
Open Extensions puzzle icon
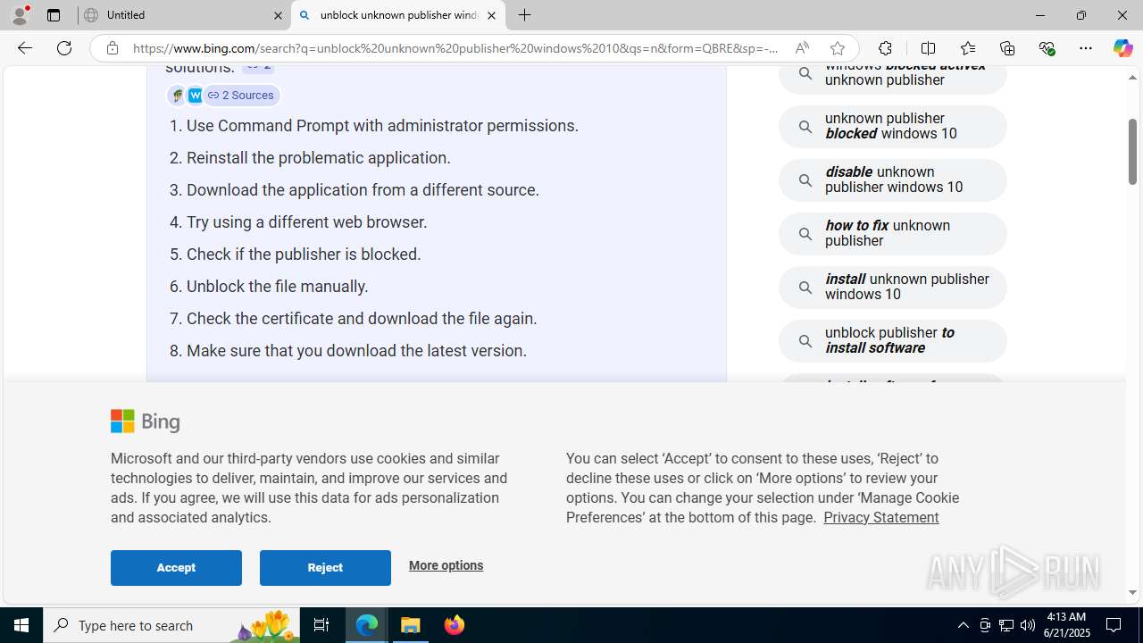[885, 48]
